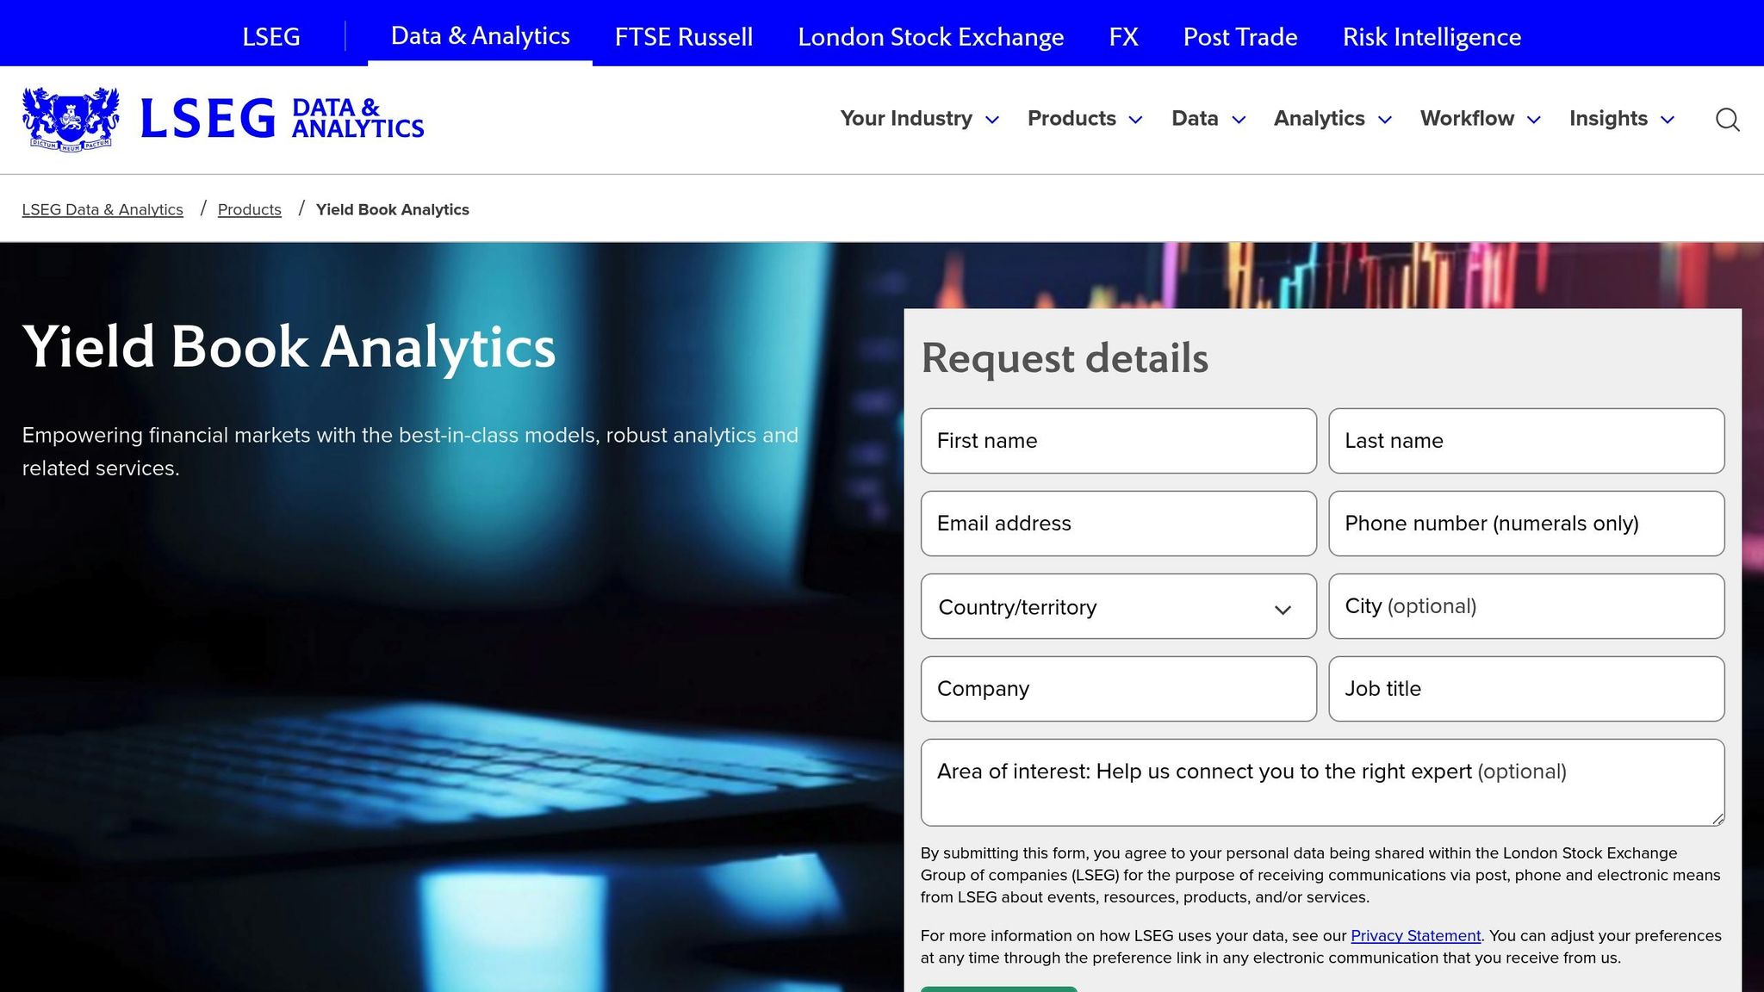Focus the City optional field
1764x992 pixels.
click(x=1526, y=606)
